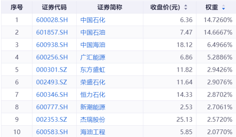Select closing price 5.85 cell
The height and width of the screenshot is (137, 236).
pos(186,132)
